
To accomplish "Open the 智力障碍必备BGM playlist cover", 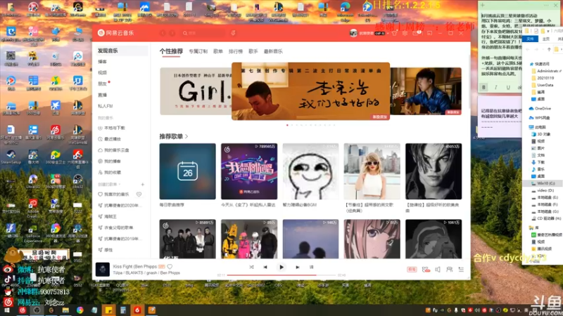I will (x=310, y=171).
